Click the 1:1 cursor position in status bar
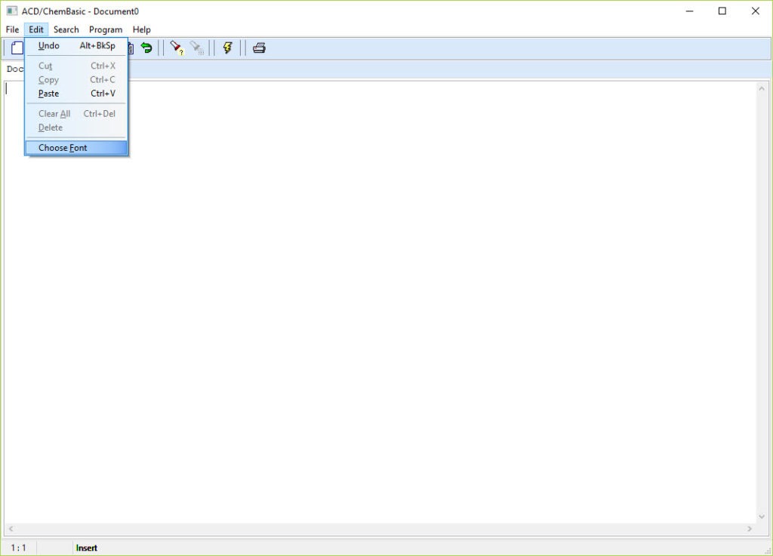773x556 pixels. coord(19,548)
